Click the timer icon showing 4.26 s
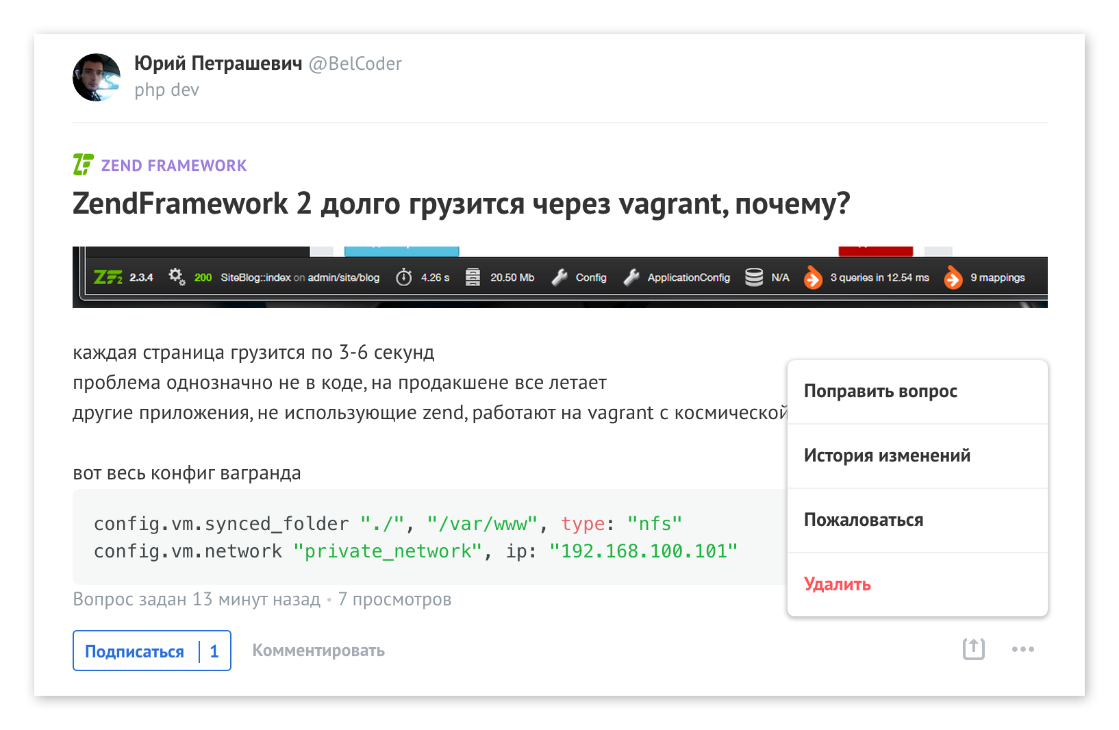 pyautogui.click(x=404, y=277)
